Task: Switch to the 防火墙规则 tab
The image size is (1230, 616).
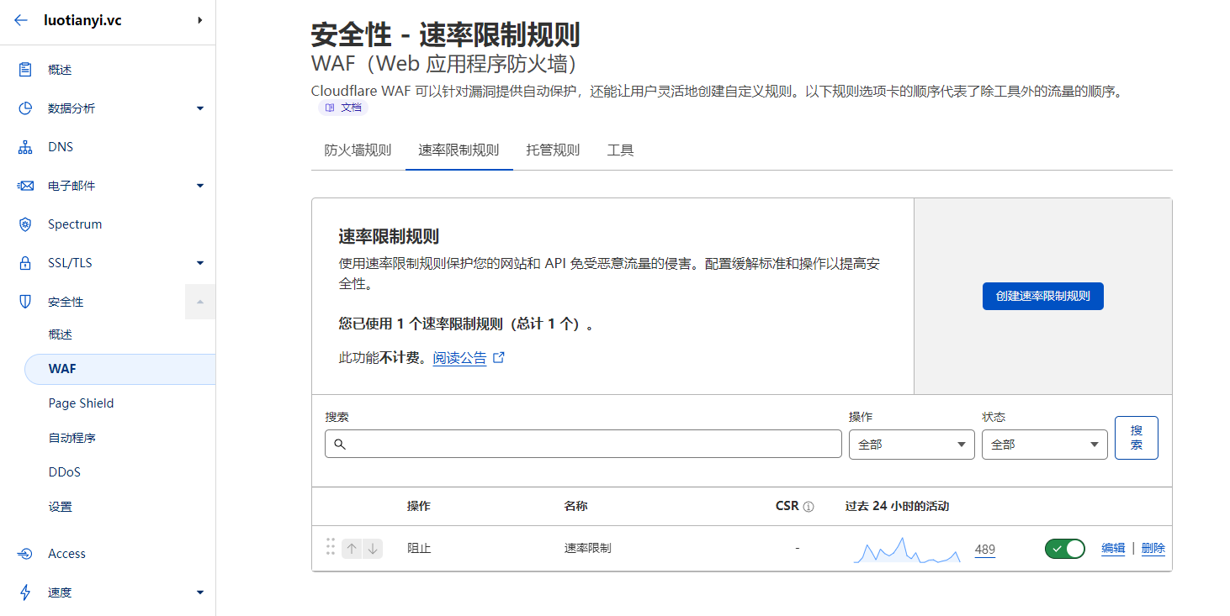Action: pyautogui.click(x=358, y=150)
